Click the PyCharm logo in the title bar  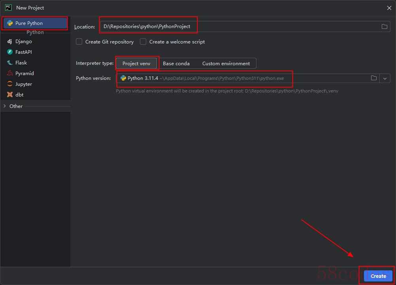pyautogui.click(x=8, y=8)
